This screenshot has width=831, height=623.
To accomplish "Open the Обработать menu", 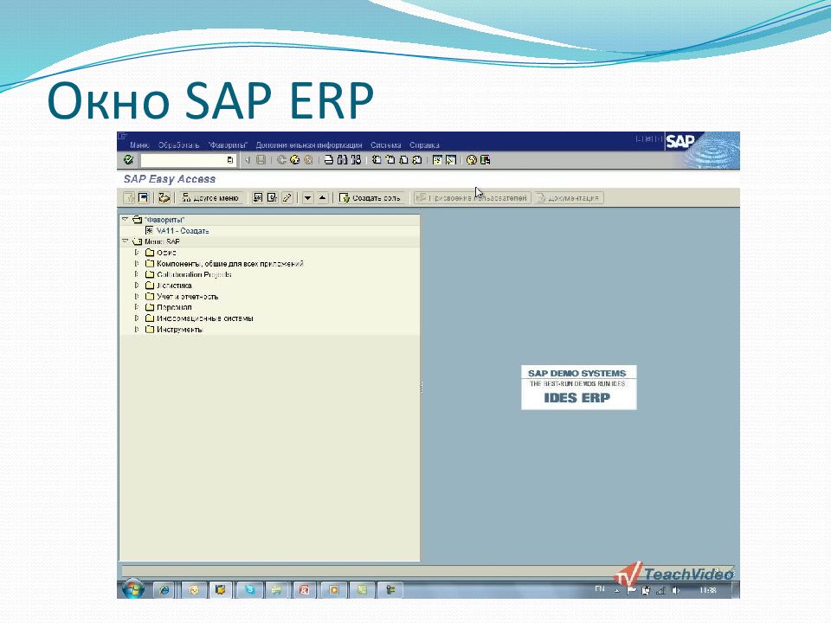I will coord(178,145).
